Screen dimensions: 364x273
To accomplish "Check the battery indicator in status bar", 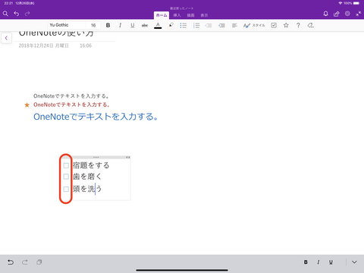I will (x=356, y=3).
